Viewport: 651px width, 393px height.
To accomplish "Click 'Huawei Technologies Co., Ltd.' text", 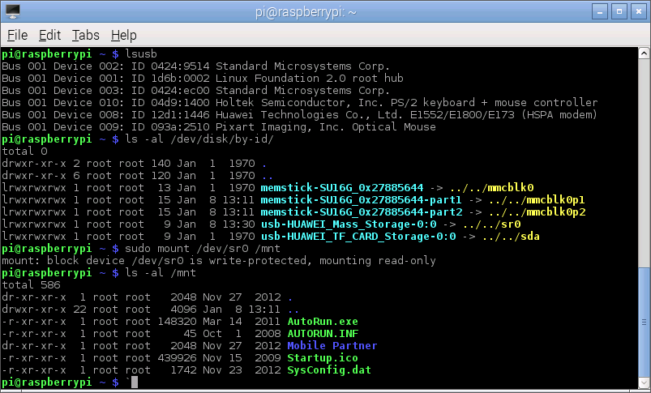I will (310, 114).
